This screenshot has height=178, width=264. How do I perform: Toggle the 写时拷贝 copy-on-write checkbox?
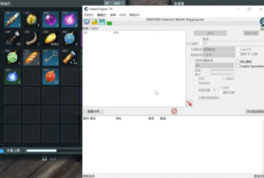point(196,83)
